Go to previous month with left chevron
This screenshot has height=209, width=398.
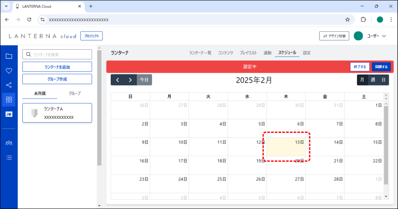coord(117,80)
